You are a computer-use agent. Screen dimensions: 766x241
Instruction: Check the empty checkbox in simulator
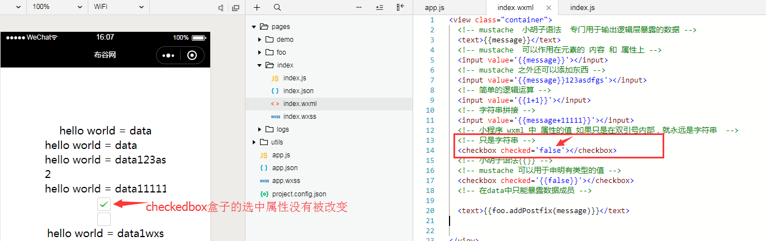[x=104, y=219]
